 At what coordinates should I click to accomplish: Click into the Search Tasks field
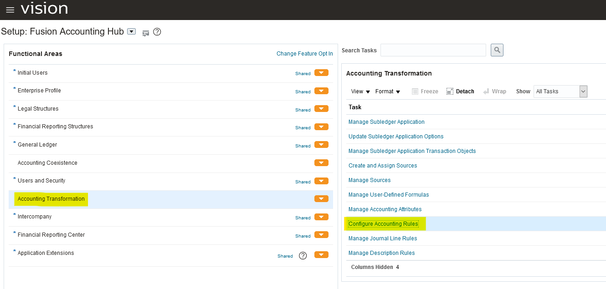(x=433, y=50)
